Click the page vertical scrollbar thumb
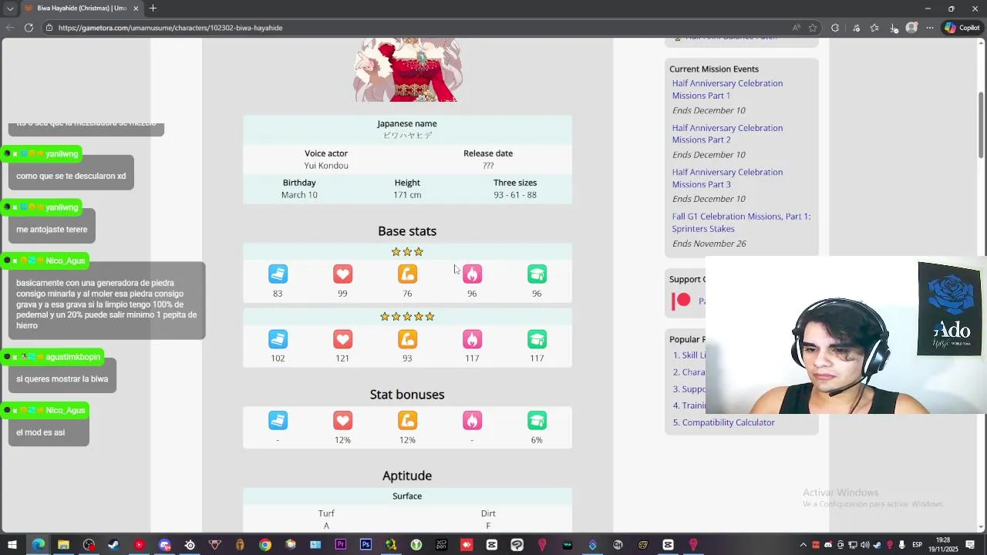This screenshot has width=987, height=555. (981, 126)
